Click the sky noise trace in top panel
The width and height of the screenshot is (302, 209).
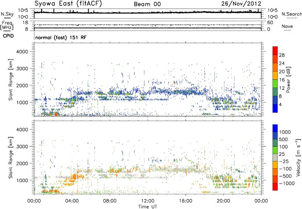(x=148, y=12)
